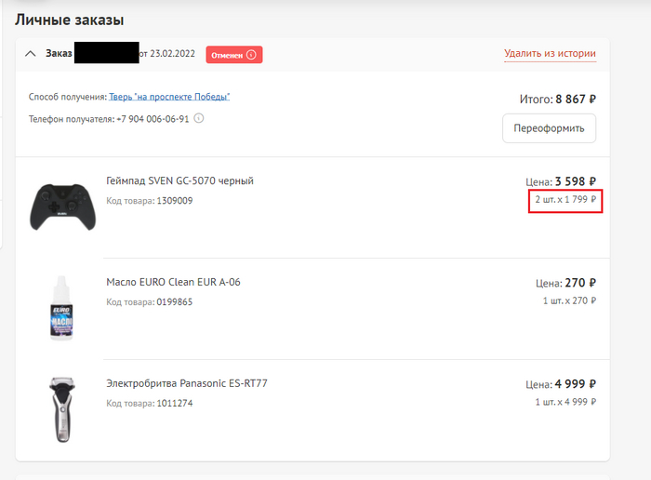Click the Электробритва Panasonic ES-RT77 title
The width and height of the screenshot is (651, 480).
[x=187, y=383]
